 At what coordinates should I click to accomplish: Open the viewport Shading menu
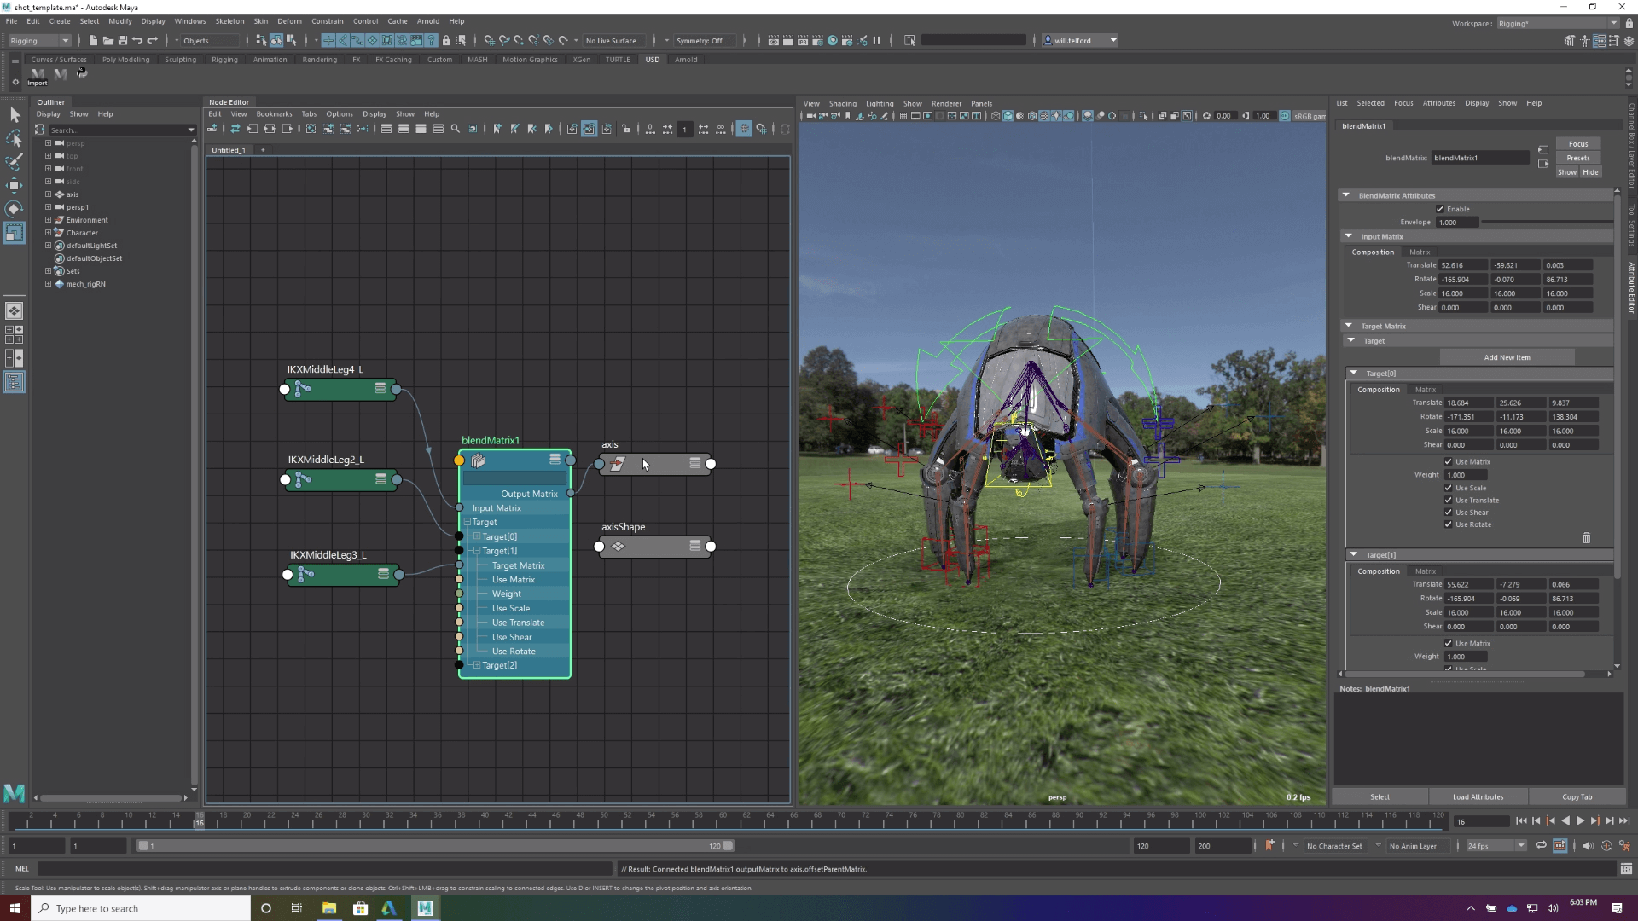[842, 104]
